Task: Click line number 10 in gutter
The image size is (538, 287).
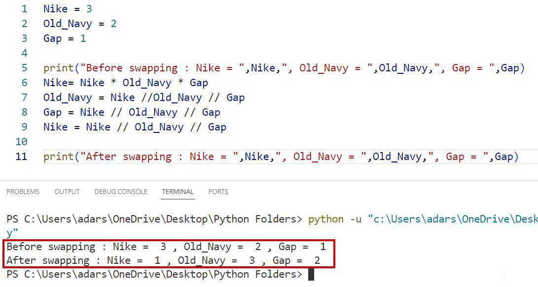Action: pyautogui.click(x=21, y=141)
